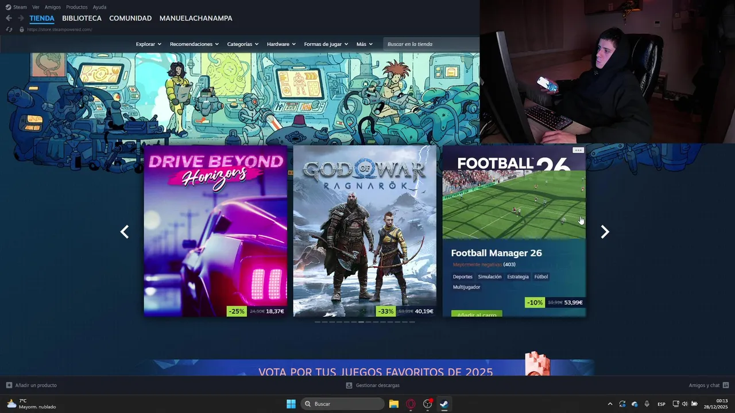Click the -25% discount on Drive Beyond Horizons
735x413 pixels.
237,311
